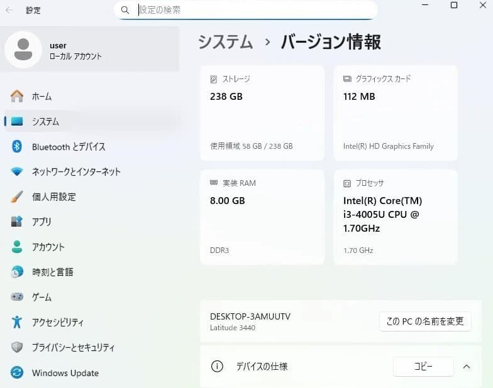Click the プロセッサ Intel Core card

(395, 217)
